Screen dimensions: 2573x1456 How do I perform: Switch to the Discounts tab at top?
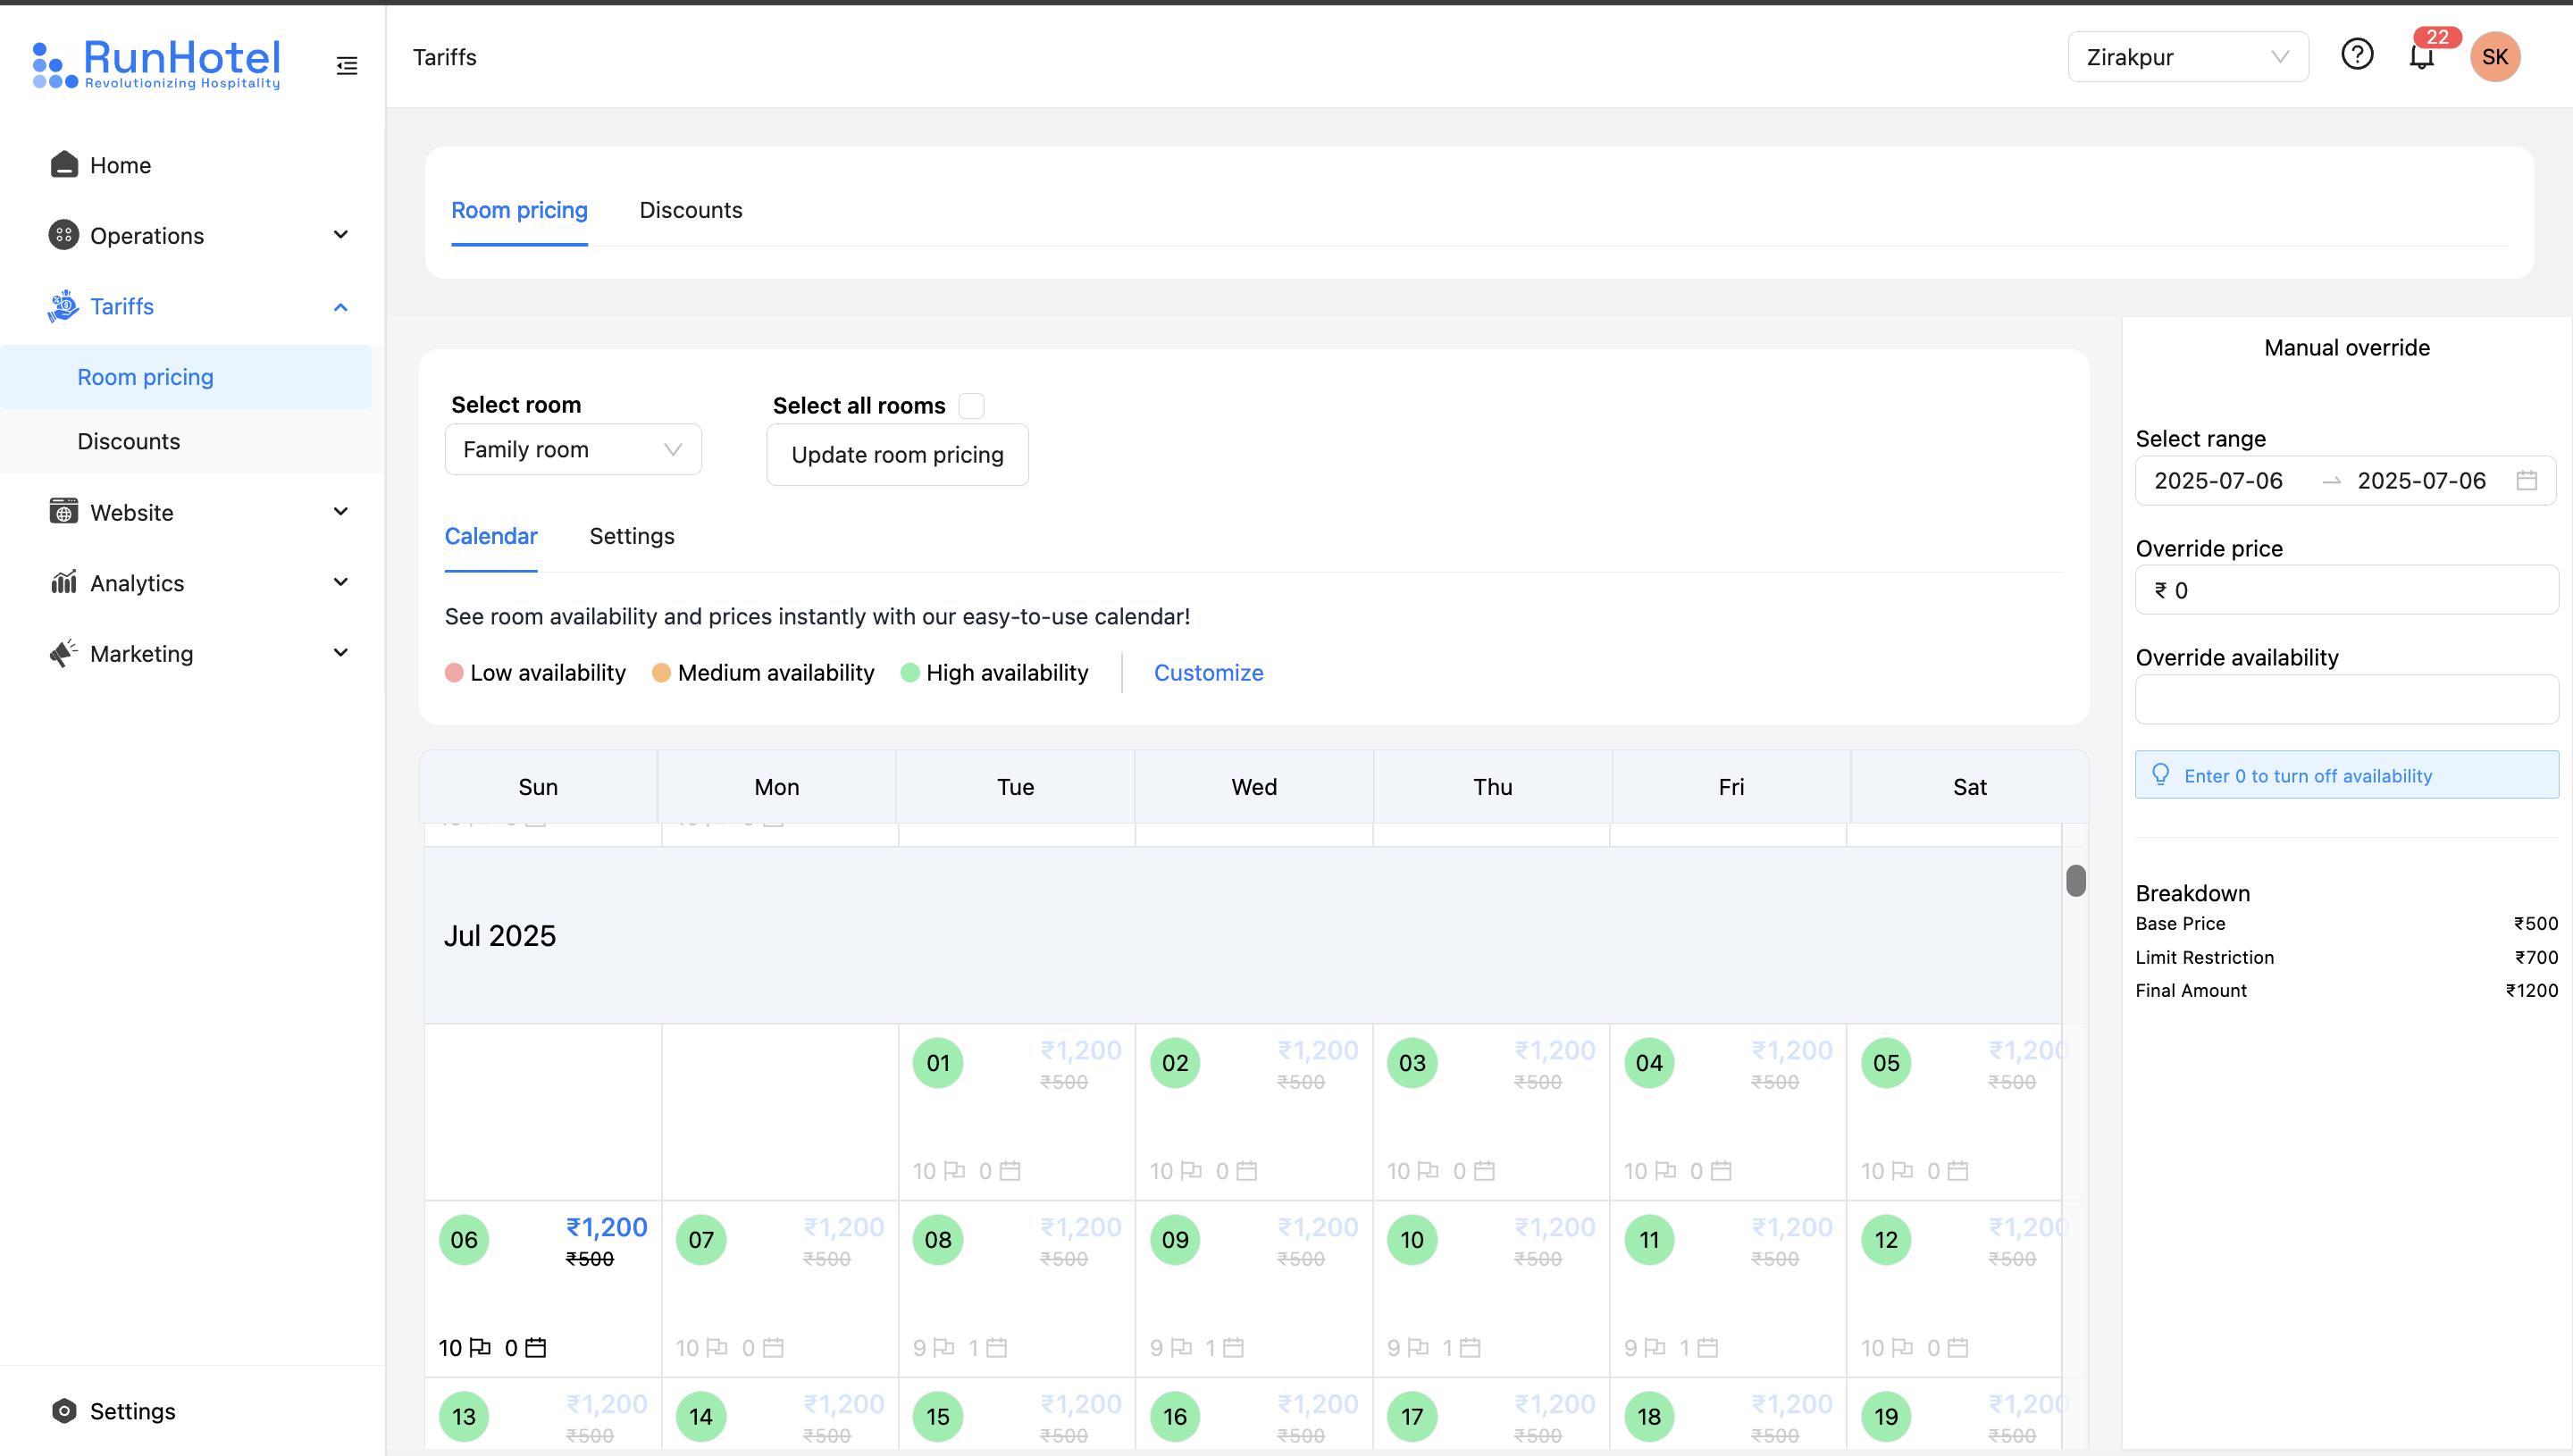pyautogui.click(x=691, y=211)
